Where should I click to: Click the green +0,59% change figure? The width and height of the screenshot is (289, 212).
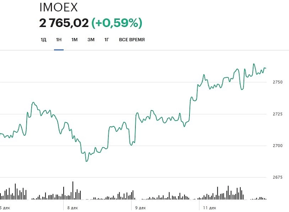pyautogui.click(x=117, y=23)
